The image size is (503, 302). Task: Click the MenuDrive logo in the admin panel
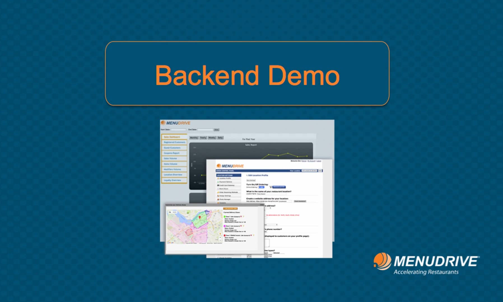point(230,166)
